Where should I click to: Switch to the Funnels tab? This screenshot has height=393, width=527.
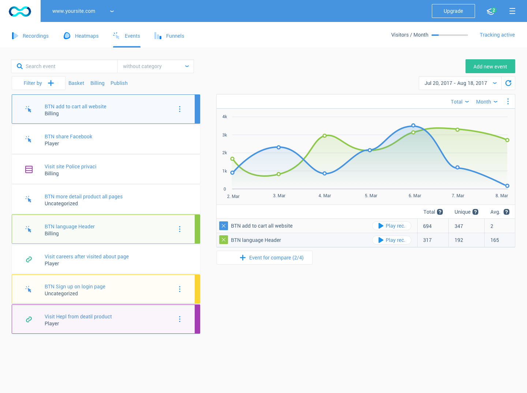coord(169,36)
